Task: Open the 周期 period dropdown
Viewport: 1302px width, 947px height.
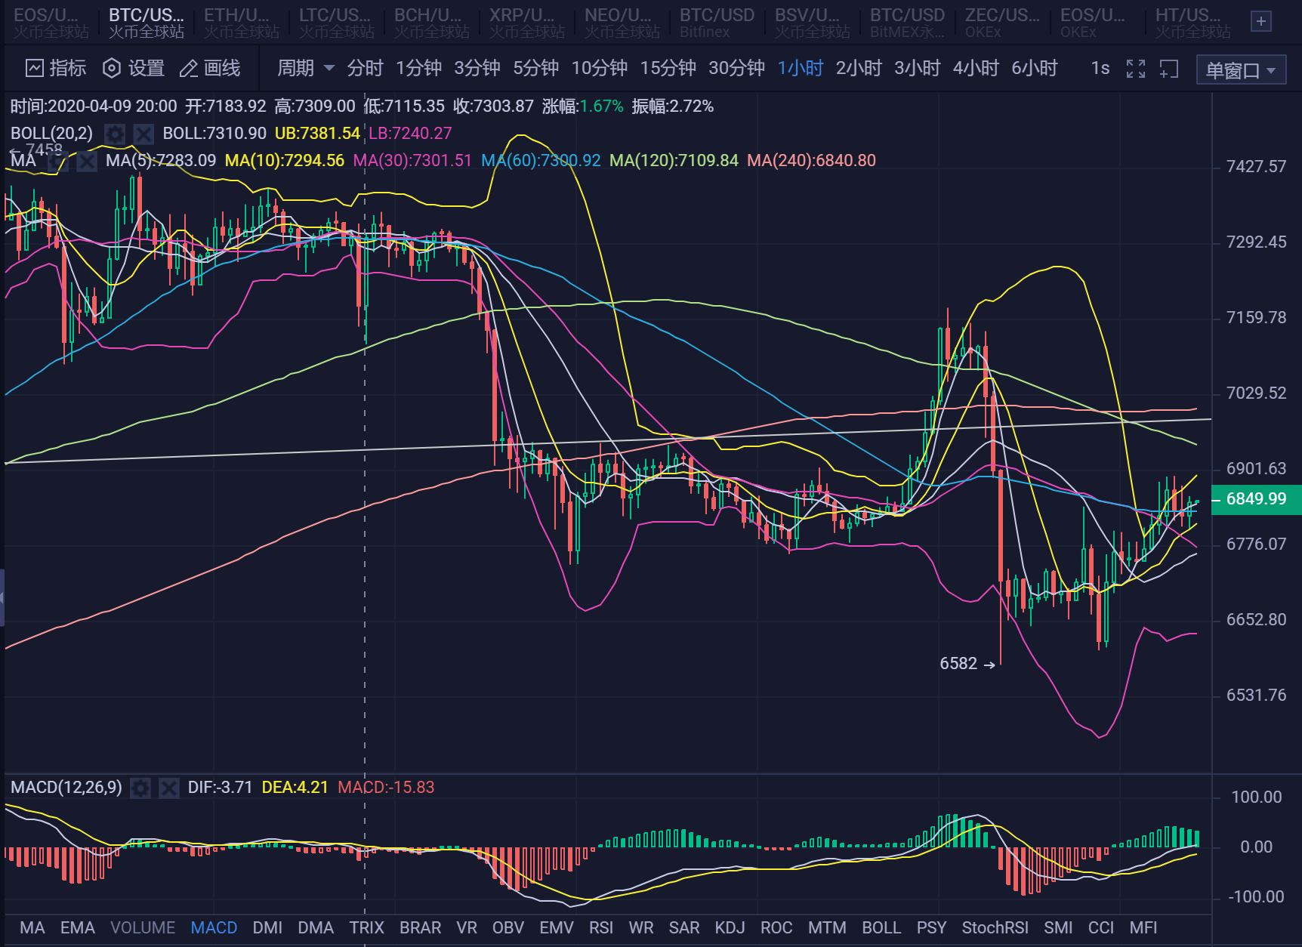Action: point(302,68)
